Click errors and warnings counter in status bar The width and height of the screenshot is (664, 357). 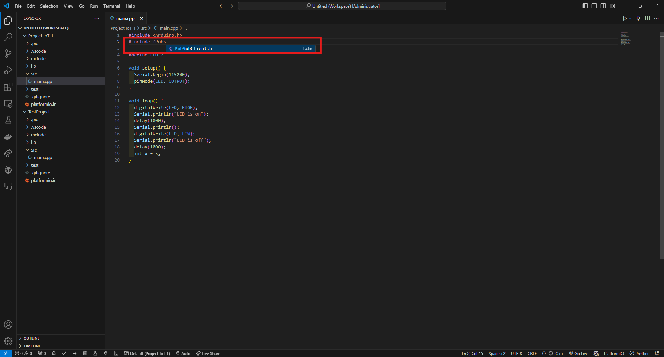[24, 353]
